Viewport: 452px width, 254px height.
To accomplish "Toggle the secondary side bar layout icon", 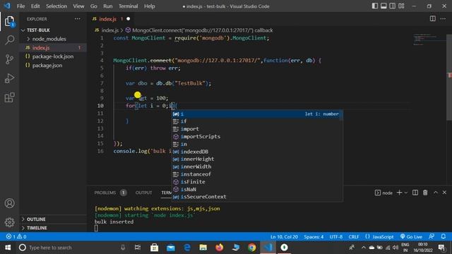I will coord(393,6).
